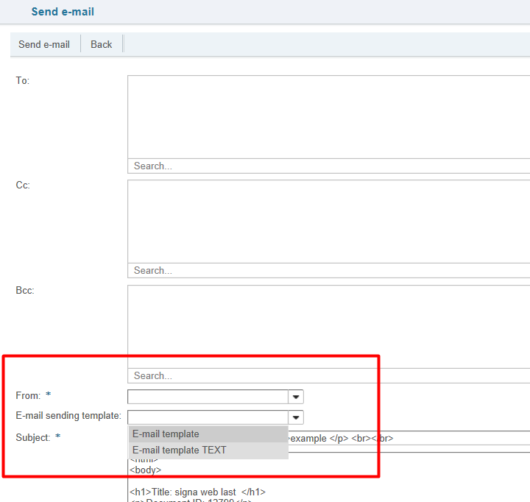
Task: Click the 'E-mail sending template:' label
Action: tap(68, 417)
